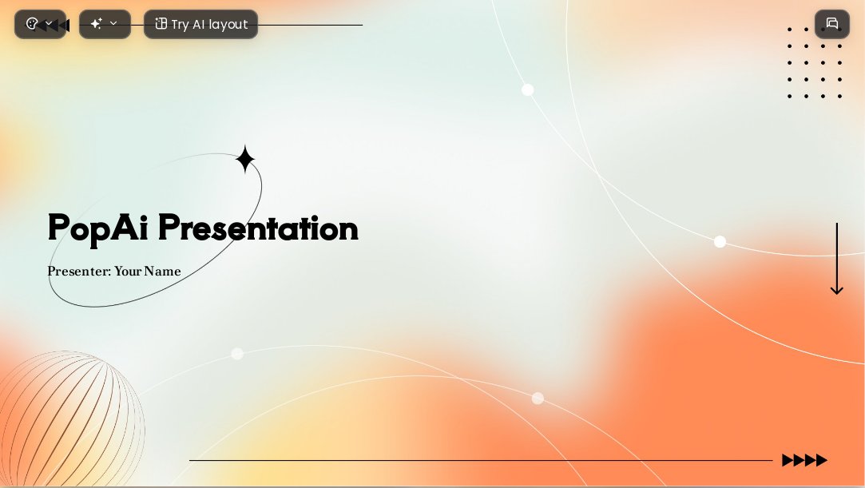This screenshot has width=865, height=488.
Task: Select the PopAi Presentation title text
Action: click(203, 228)
